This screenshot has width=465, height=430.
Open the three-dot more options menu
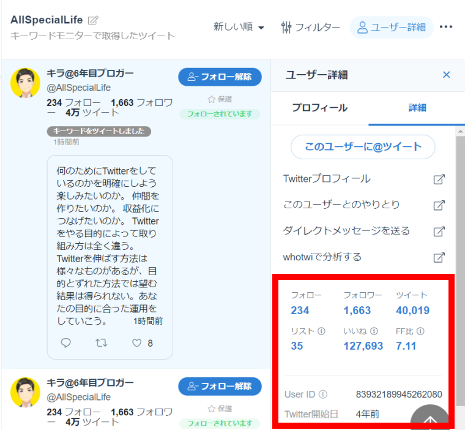tap(446, 27)
